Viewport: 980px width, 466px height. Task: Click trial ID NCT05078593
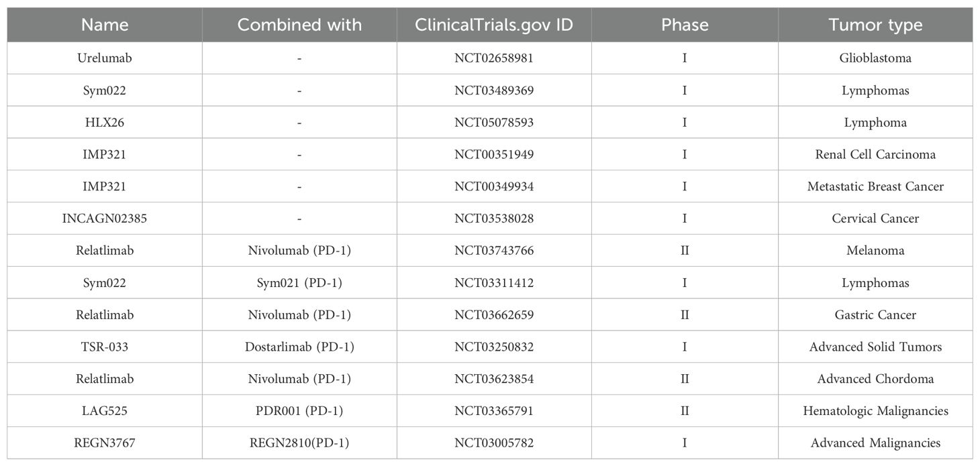494,122
